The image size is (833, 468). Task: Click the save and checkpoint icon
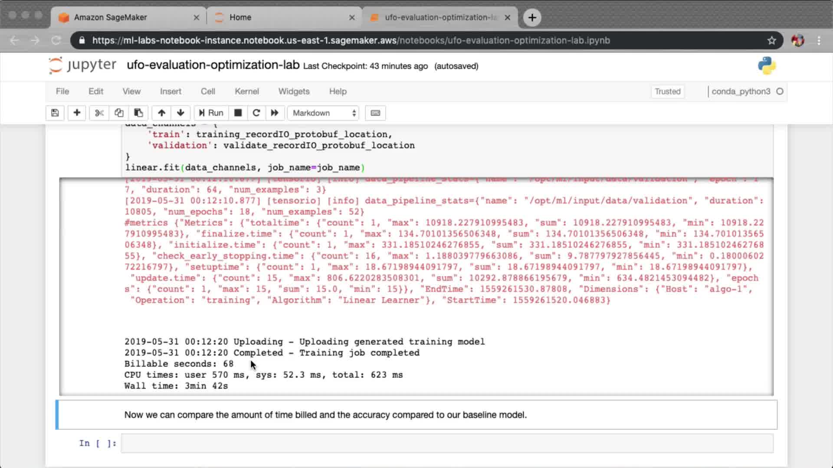tap(55, 113)
